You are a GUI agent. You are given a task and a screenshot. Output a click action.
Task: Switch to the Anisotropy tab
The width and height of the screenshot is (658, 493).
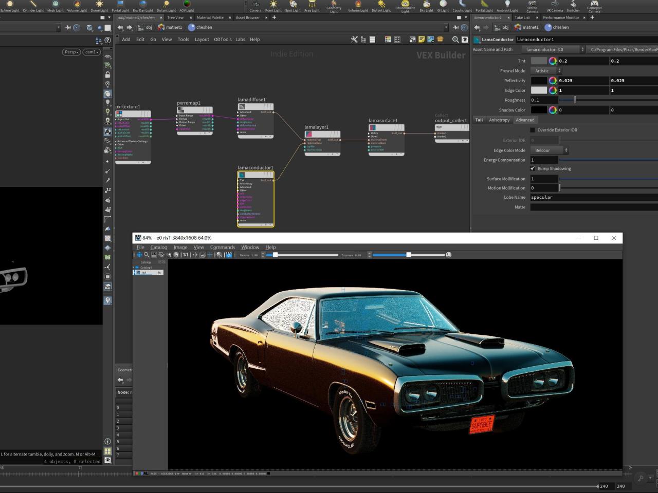point(499,120)
